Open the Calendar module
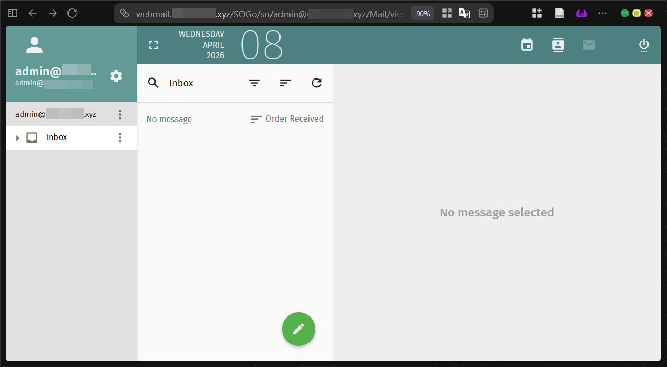667x367 pixels. pyautogui.click(x=527, y=45)
